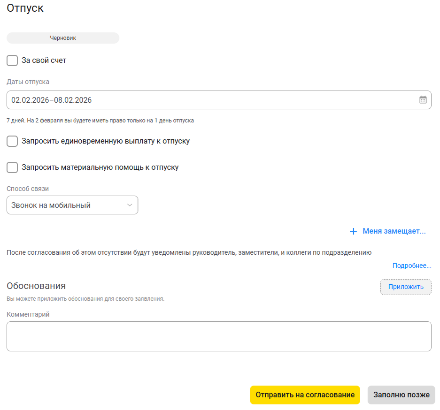The image size is (440, 410).
Task: Click inside the Комментарий text area
Action: pos(219,336)
